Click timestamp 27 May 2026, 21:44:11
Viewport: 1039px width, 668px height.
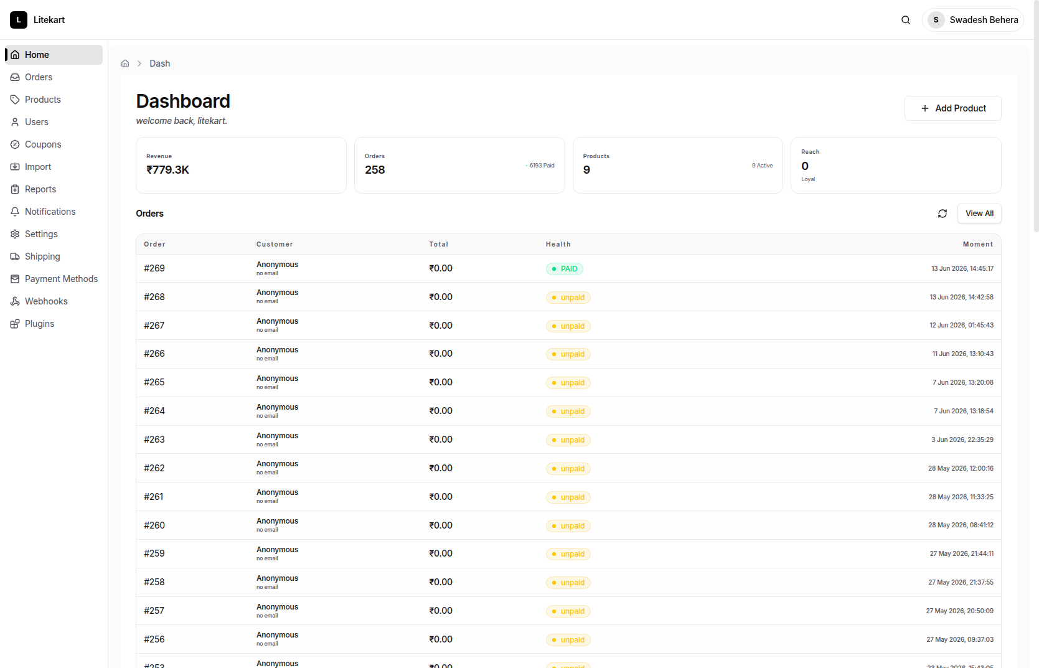[x=961, y=553]
